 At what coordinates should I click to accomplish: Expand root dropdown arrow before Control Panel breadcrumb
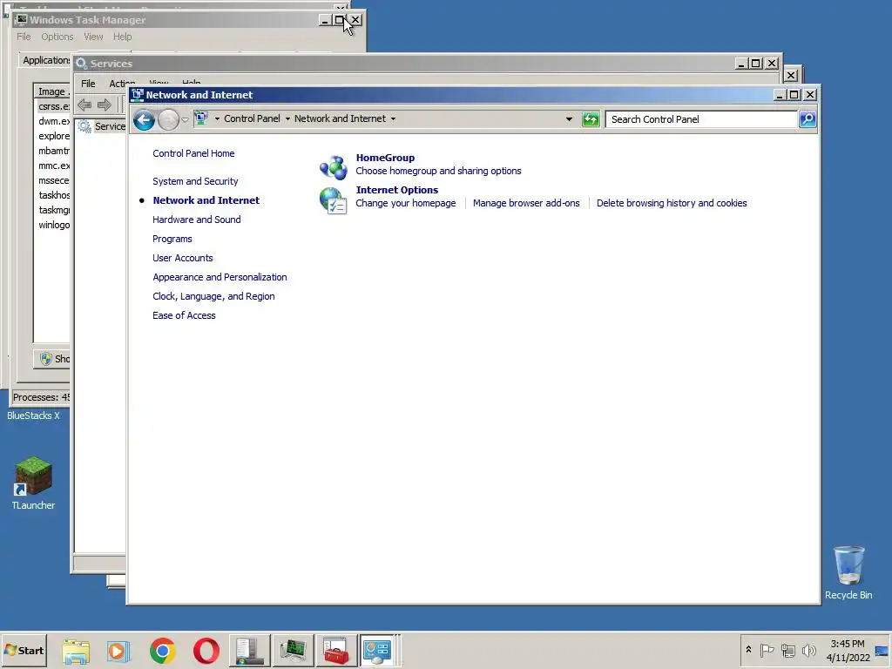pyautogui.click(x=217, y=118)
